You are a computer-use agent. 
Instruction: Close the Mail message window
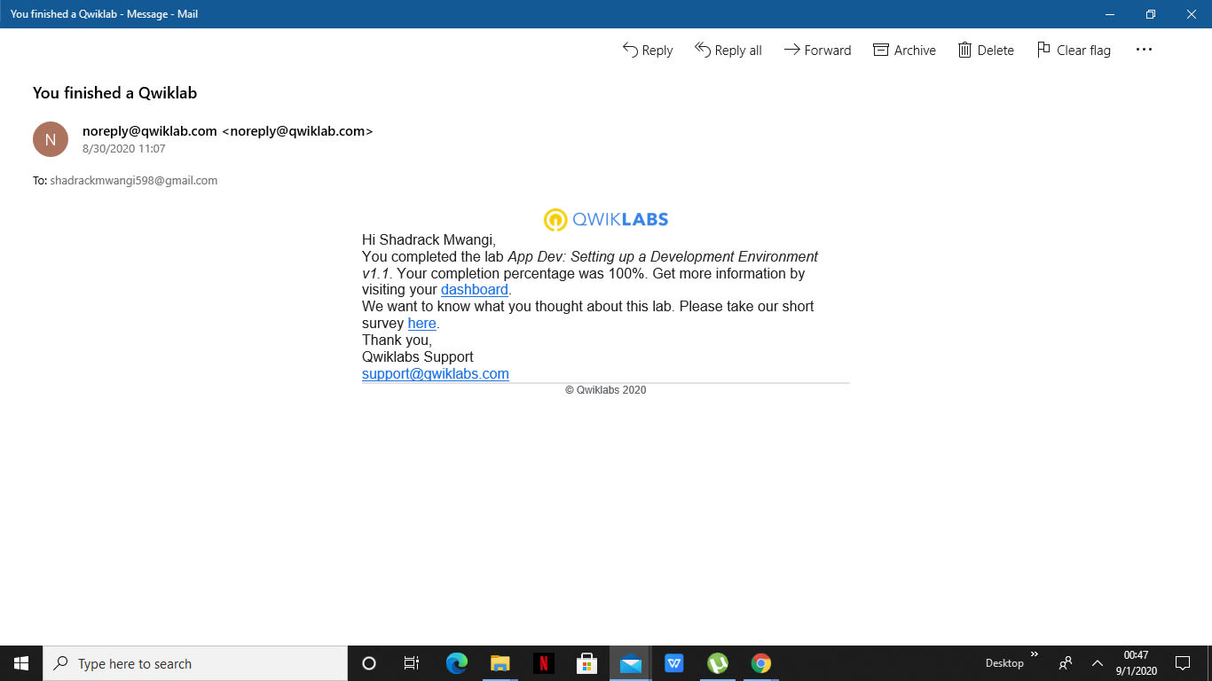coord(1192,14)
